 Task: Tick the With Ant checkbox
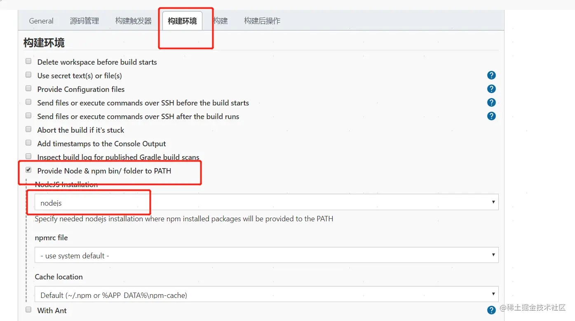pos(28,310)
